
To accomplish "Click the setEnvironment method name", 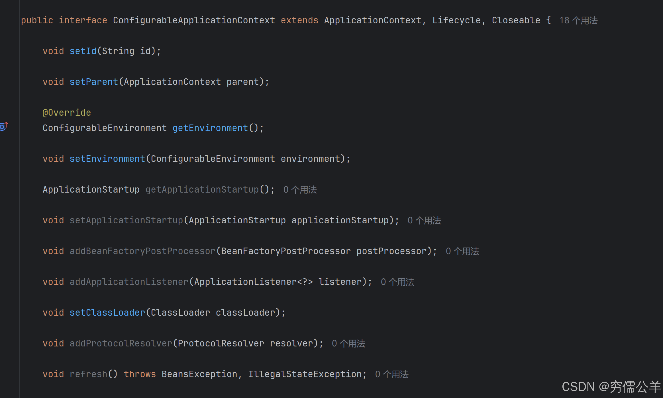I will [107, 159].
